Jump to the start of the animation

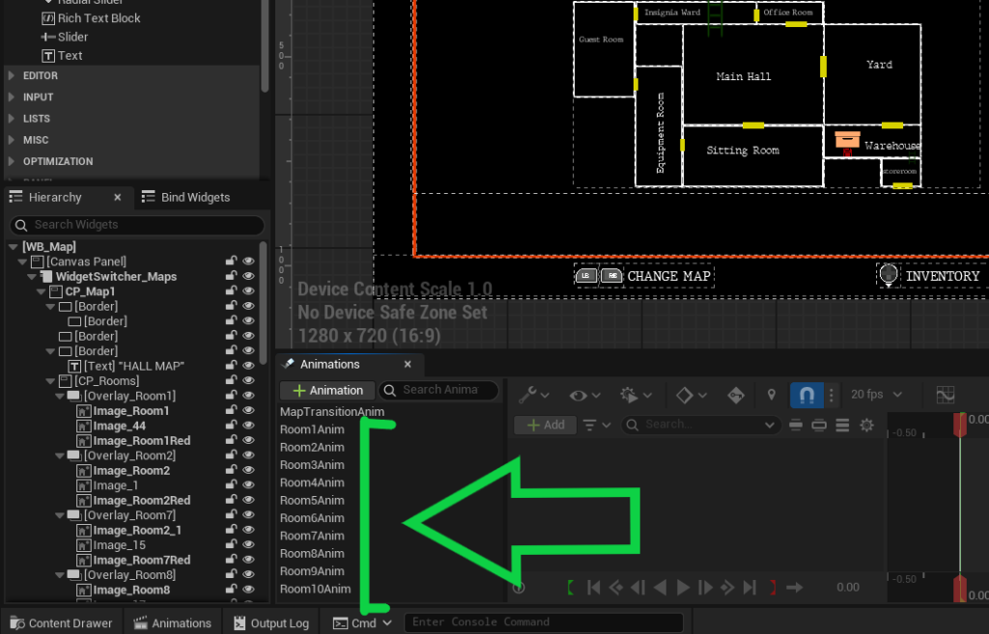click(595, 587)
